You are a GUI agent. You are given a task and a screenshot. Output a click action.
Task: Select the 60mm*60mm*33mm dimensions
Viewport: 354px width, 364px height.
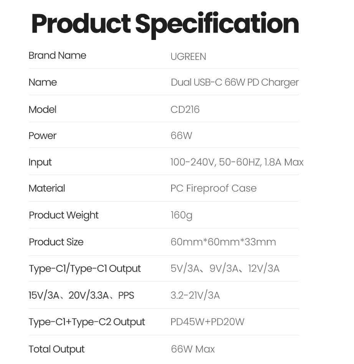(223, 242)
